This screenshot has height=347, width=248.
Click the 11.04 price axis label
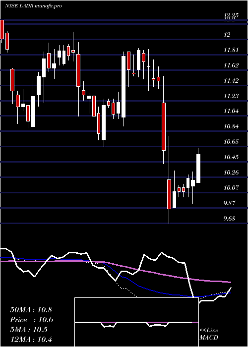231,111
